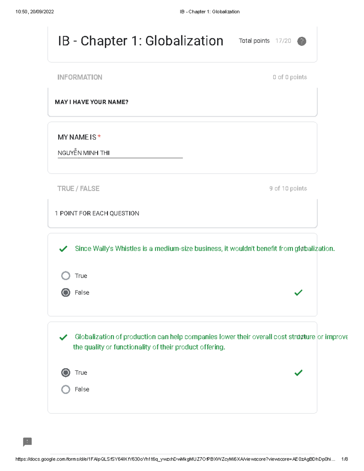Click the name field containing NGUYỄN MINH THI
This screenshot has width=364, height=471.
click(120, 153)
